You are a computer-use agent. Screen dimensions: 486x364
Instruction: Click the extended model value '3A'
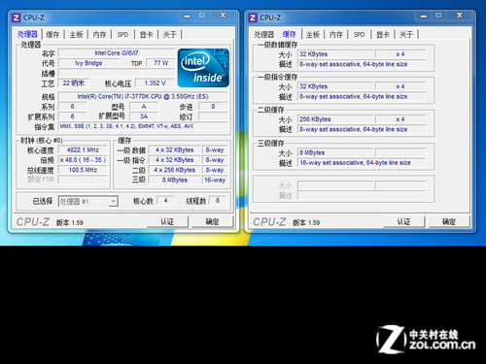click(144, 116)
